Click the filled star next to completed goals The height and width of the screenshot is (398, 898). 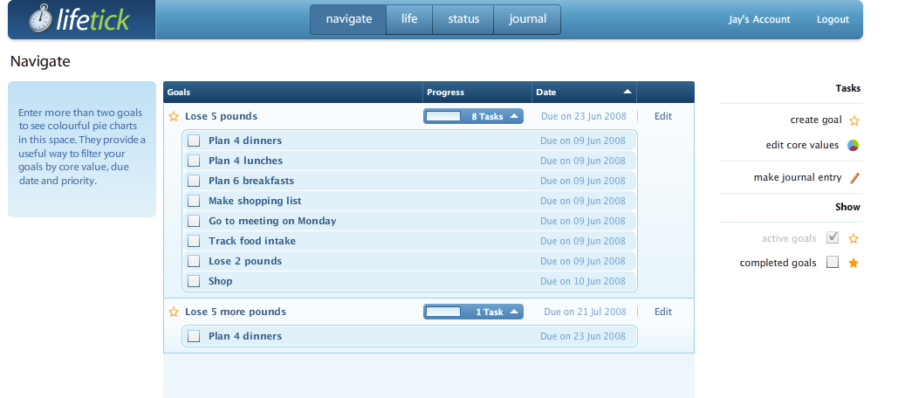coord(854,263)
